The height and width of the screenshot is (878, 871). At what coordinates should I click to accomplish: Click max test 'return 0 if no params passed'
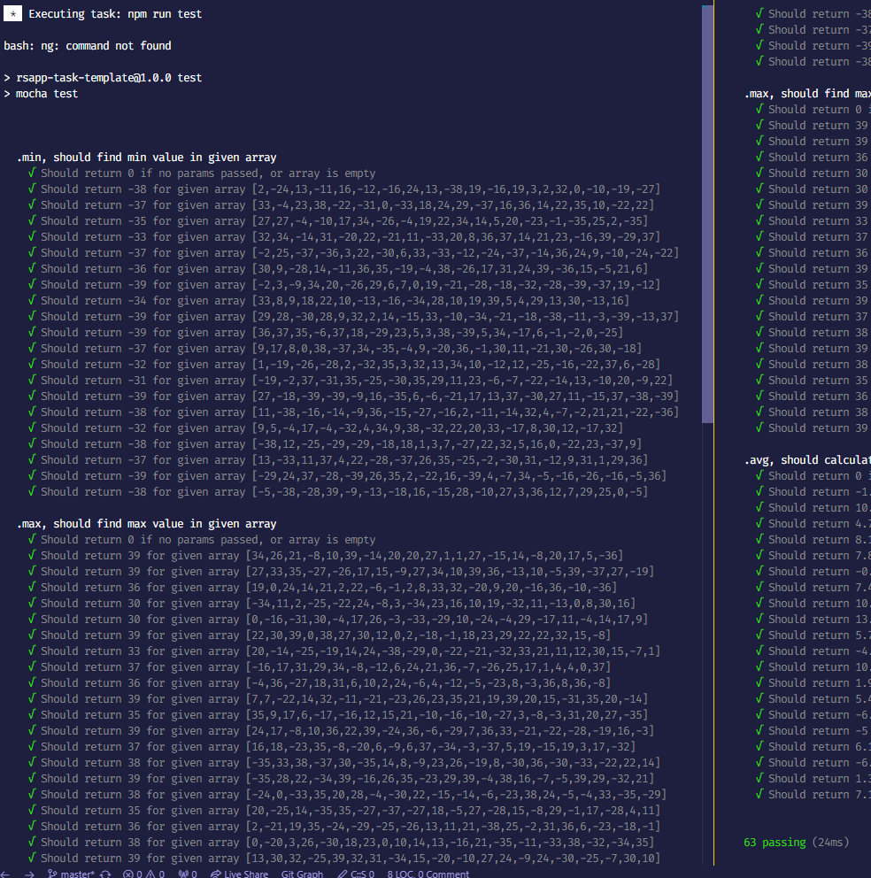click(x=202, y=539)
